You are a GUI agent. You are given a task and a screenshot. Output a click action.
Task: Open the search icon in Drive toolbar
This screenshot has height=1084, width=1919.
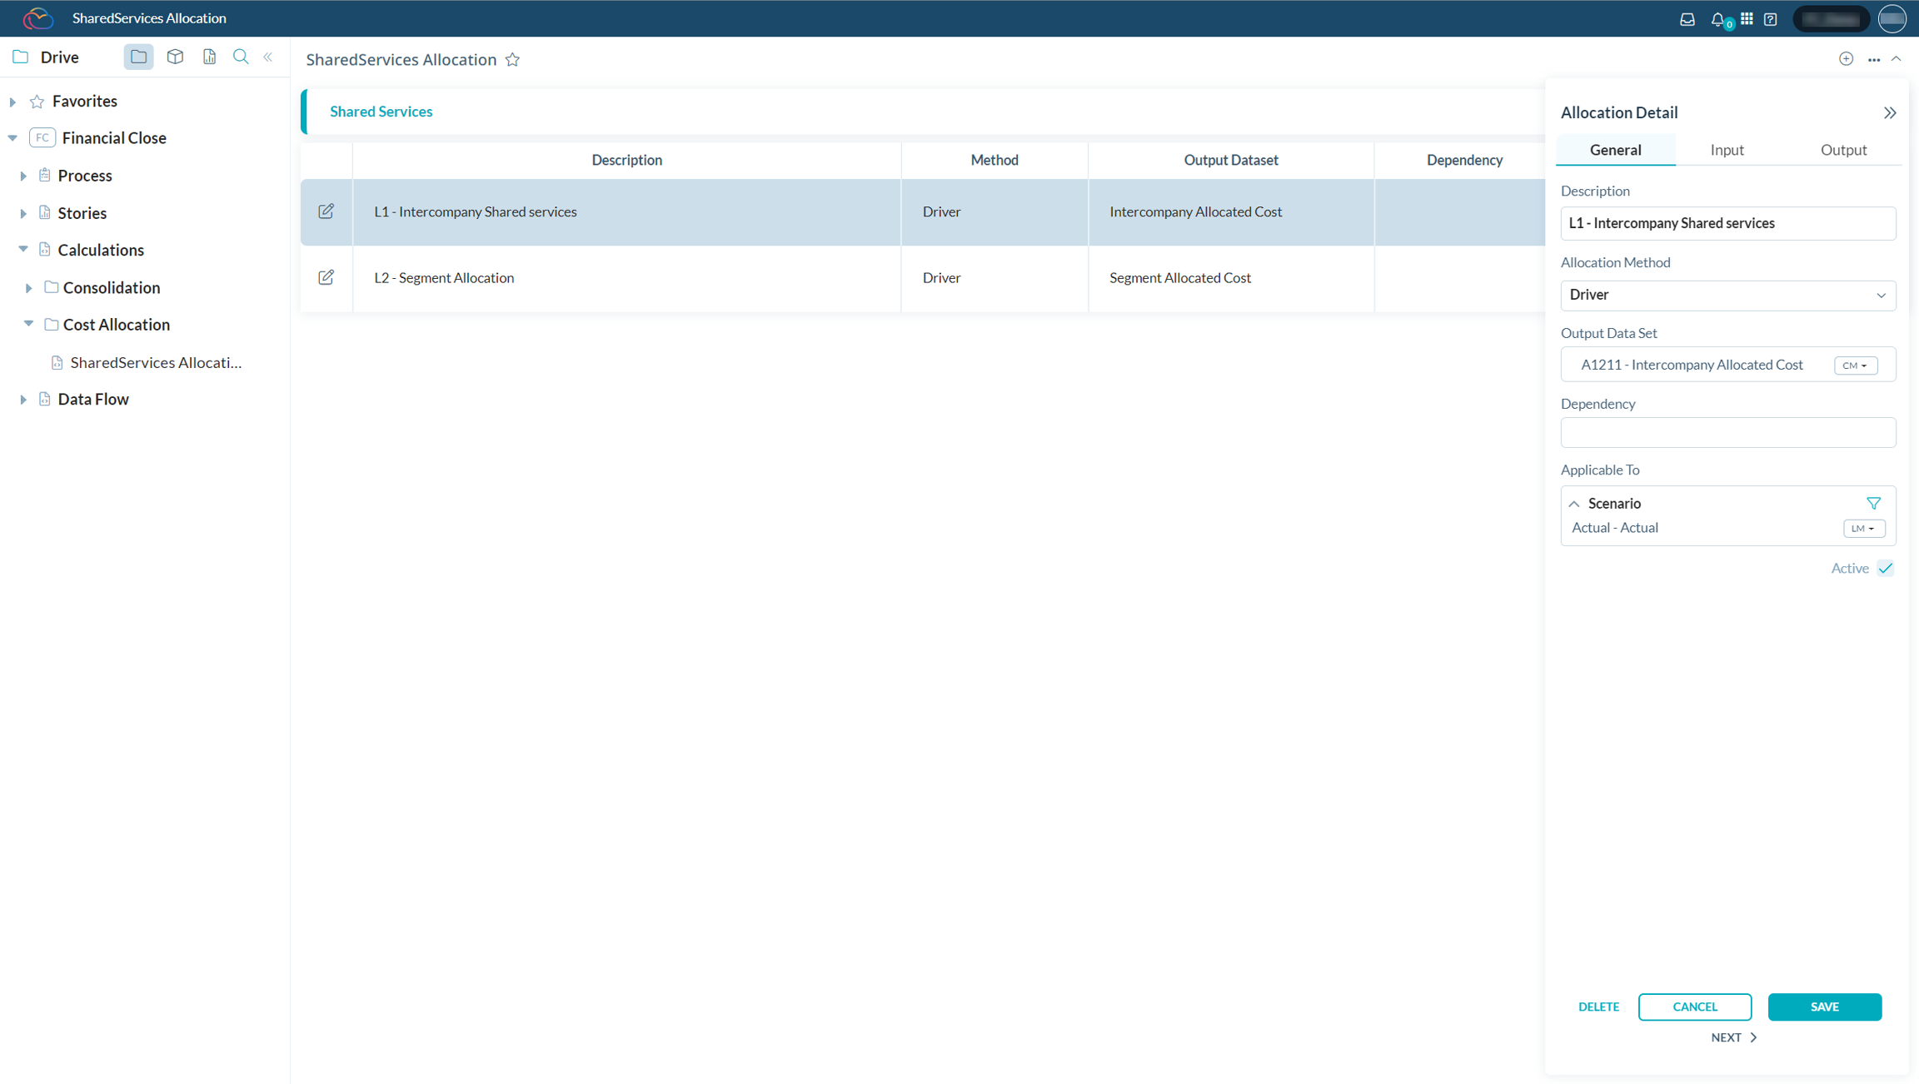tap(241, 57)
